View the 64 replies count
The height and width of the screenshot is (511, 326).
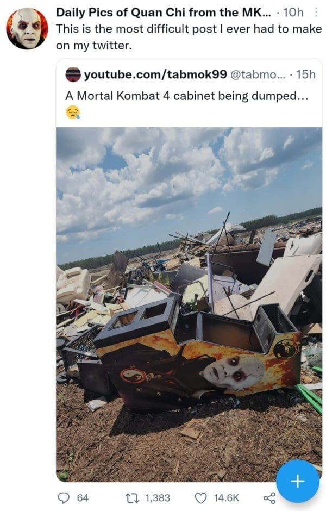click(83, 498)
